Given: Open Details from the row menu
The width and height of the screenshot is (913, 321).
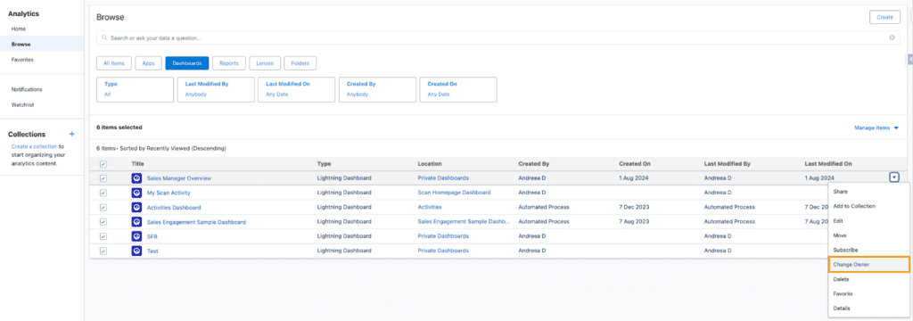Looking at the screenshot, I should pyautogui.click(x=868, y=309).
